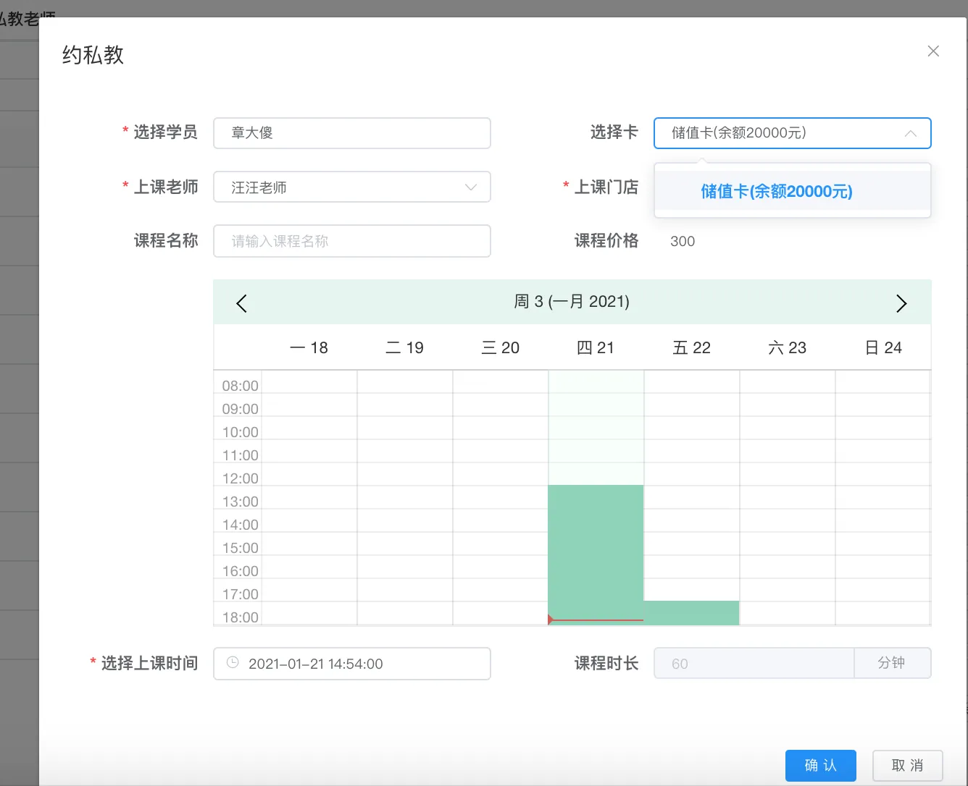
Task: Focus the 课程名称 input field
Action: point(351,241)
